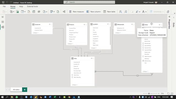The height and width of the screenshot is (99, 176).
Task: Toggle visibility eye on Location table
Action: coord(108,24)
